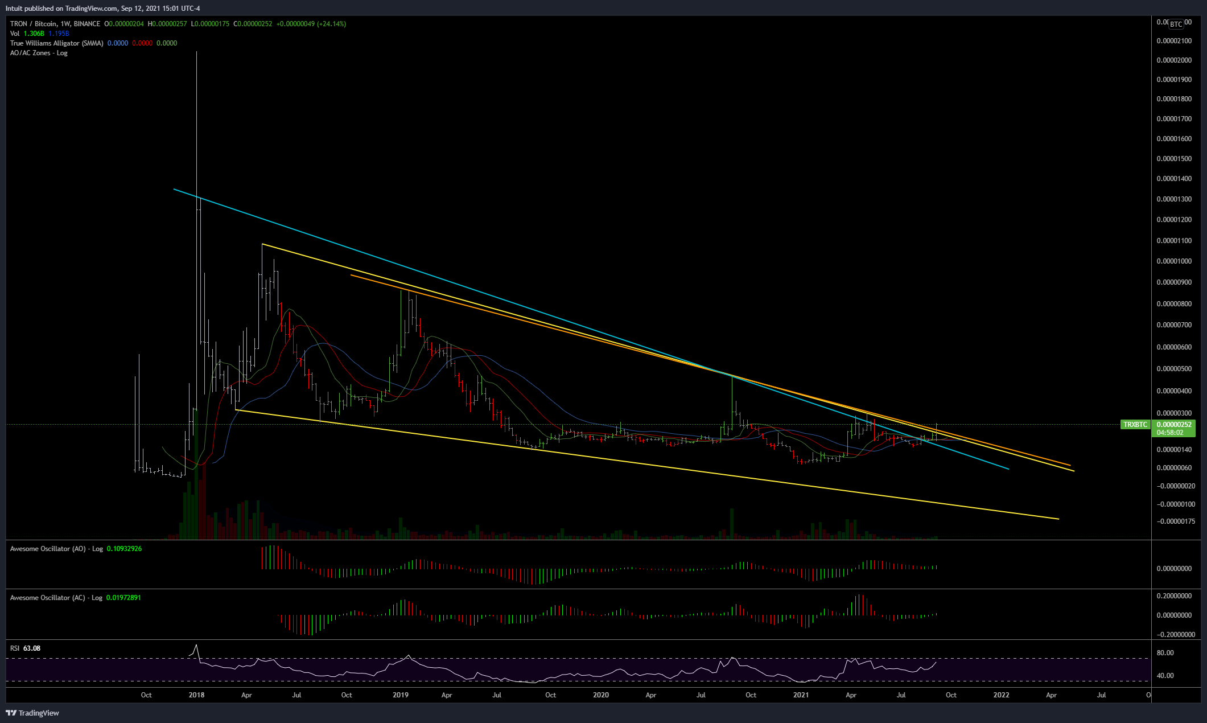Image resolution: width=1207 pixels, height=723 pixels.
Task: Click the 80.00 level on RSI scale
Action: [x=1165, y=653]
